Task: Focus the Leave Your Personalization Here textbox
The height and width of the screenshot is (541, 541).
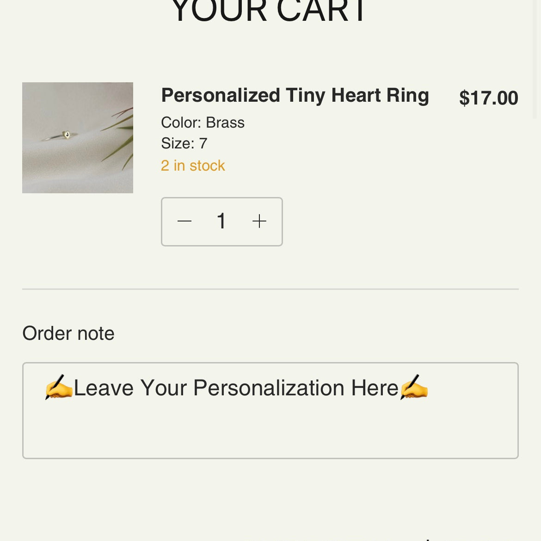Action: coord(270,411)
